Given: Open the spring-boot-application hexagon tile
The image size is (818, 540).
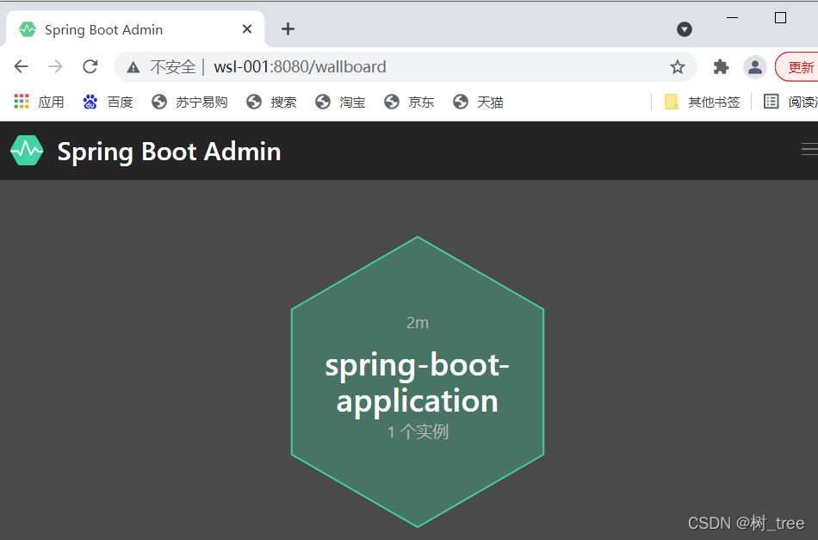Looking at the screenshot, I should tap(418, 382).
